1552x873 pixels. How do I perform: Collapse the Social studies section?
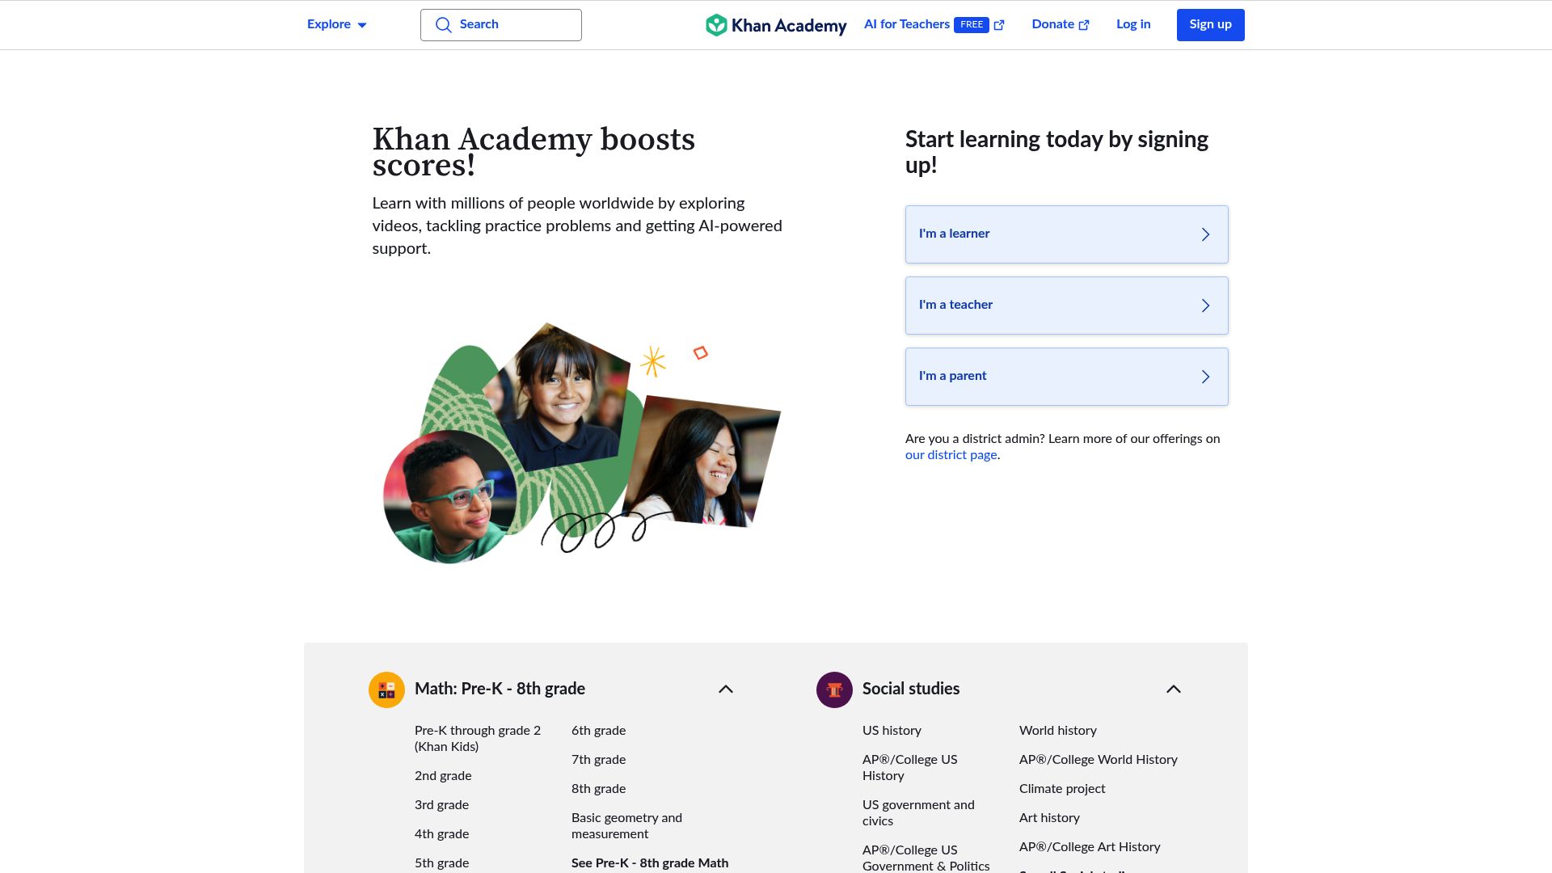(x=1174, y=690)
